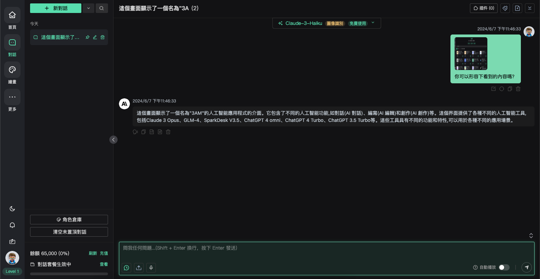Collapse the conversation sidebar with the arrow handle

tap(113, 140)
